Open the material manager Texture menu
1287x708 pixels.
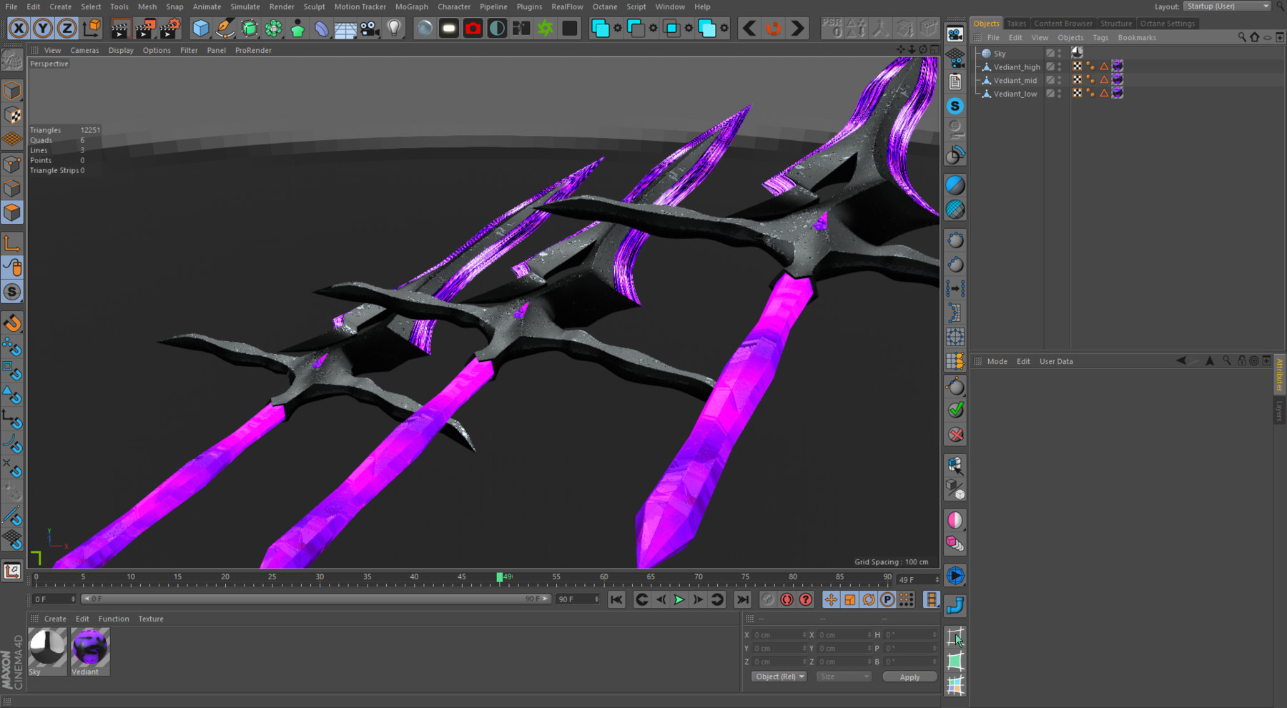click(151, 619)
